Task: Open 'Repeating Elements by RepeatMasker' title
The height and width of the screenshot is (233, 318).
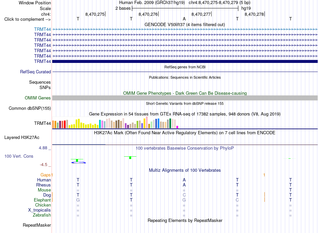Action: [185, 220]
